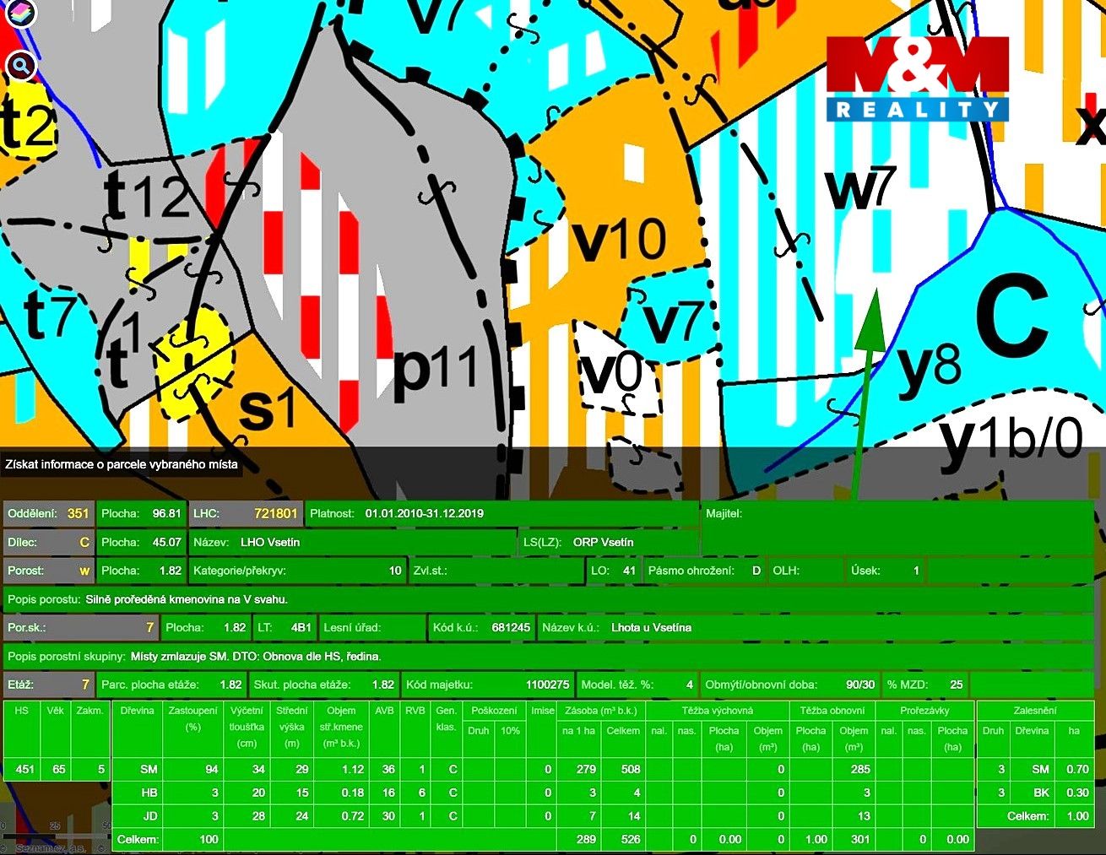Viewport: 1106px width, 855px height.
Task: Click the Majitel field
Action: pos(897,528)
